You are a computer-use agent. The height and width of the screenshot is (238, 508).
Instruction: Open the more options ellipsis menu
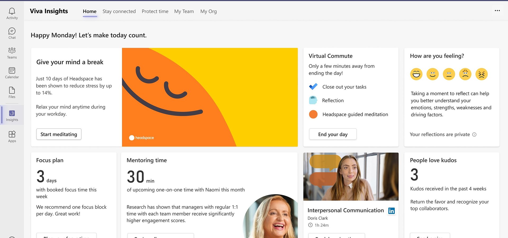tap(497, 11)
